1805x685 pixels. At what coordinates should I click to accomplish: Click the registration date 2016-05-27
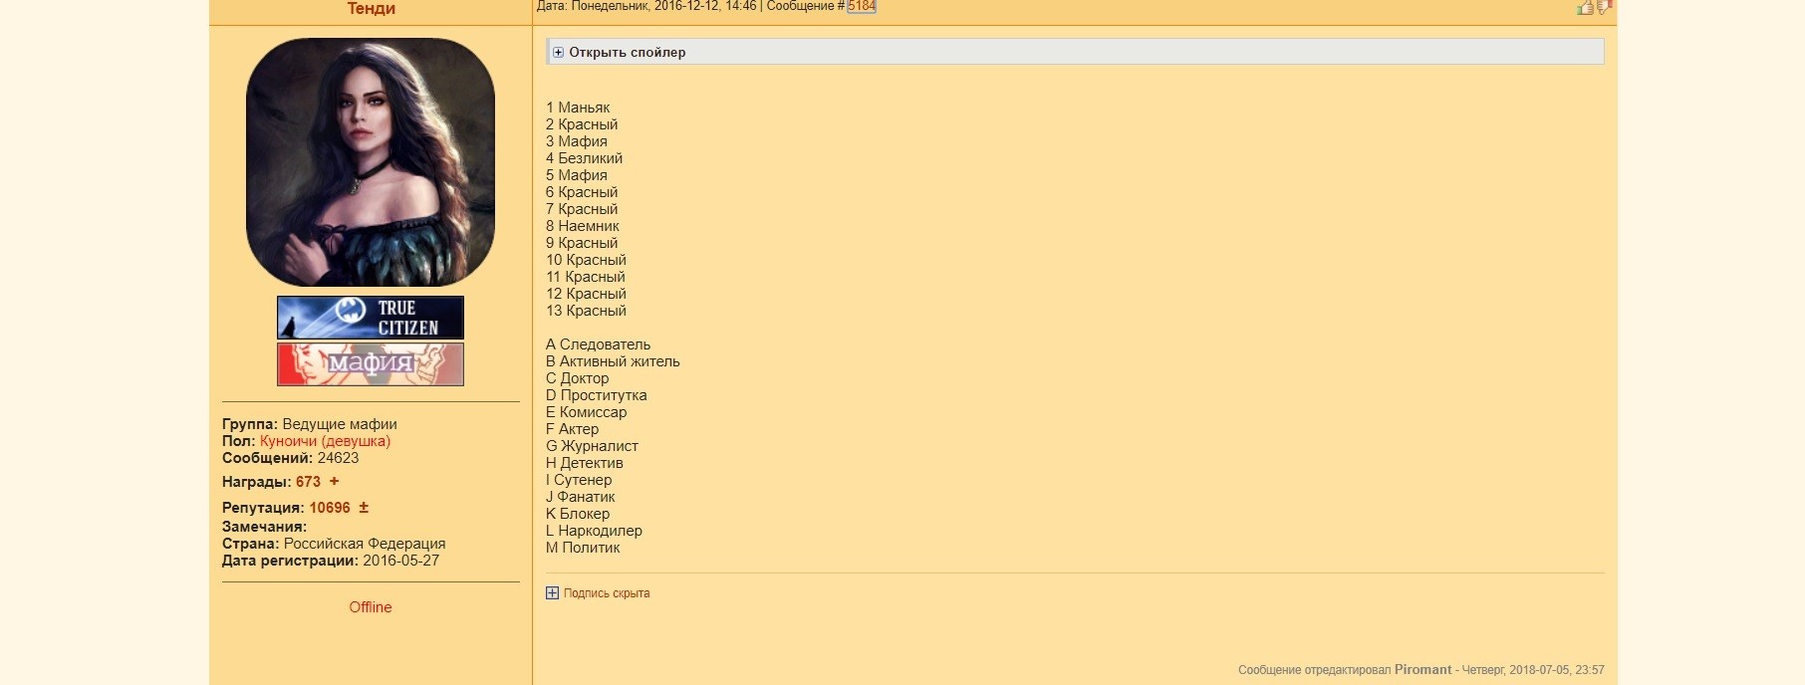[400, 561]
